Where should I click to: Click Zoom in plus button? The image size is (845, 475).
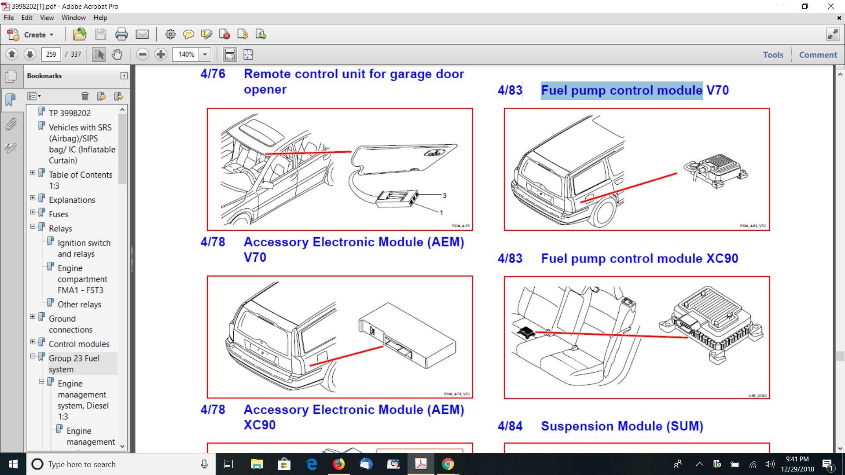pyautogui.click(x=161, y=55)
